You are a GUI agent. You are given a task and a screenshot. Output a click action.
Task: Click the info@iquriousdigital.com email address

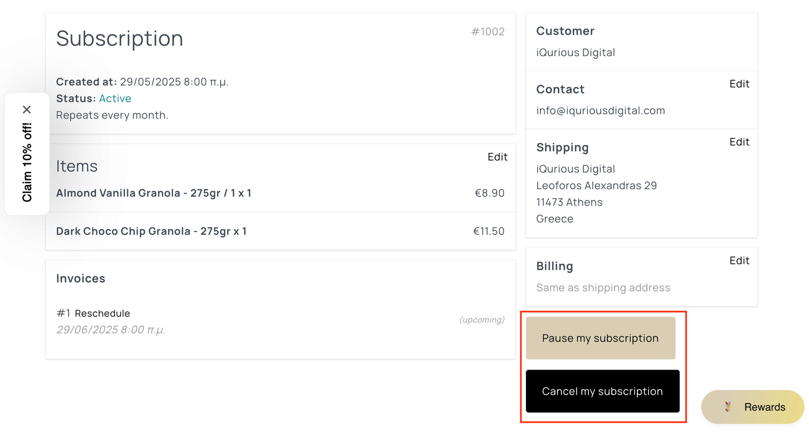click(600, 110)
